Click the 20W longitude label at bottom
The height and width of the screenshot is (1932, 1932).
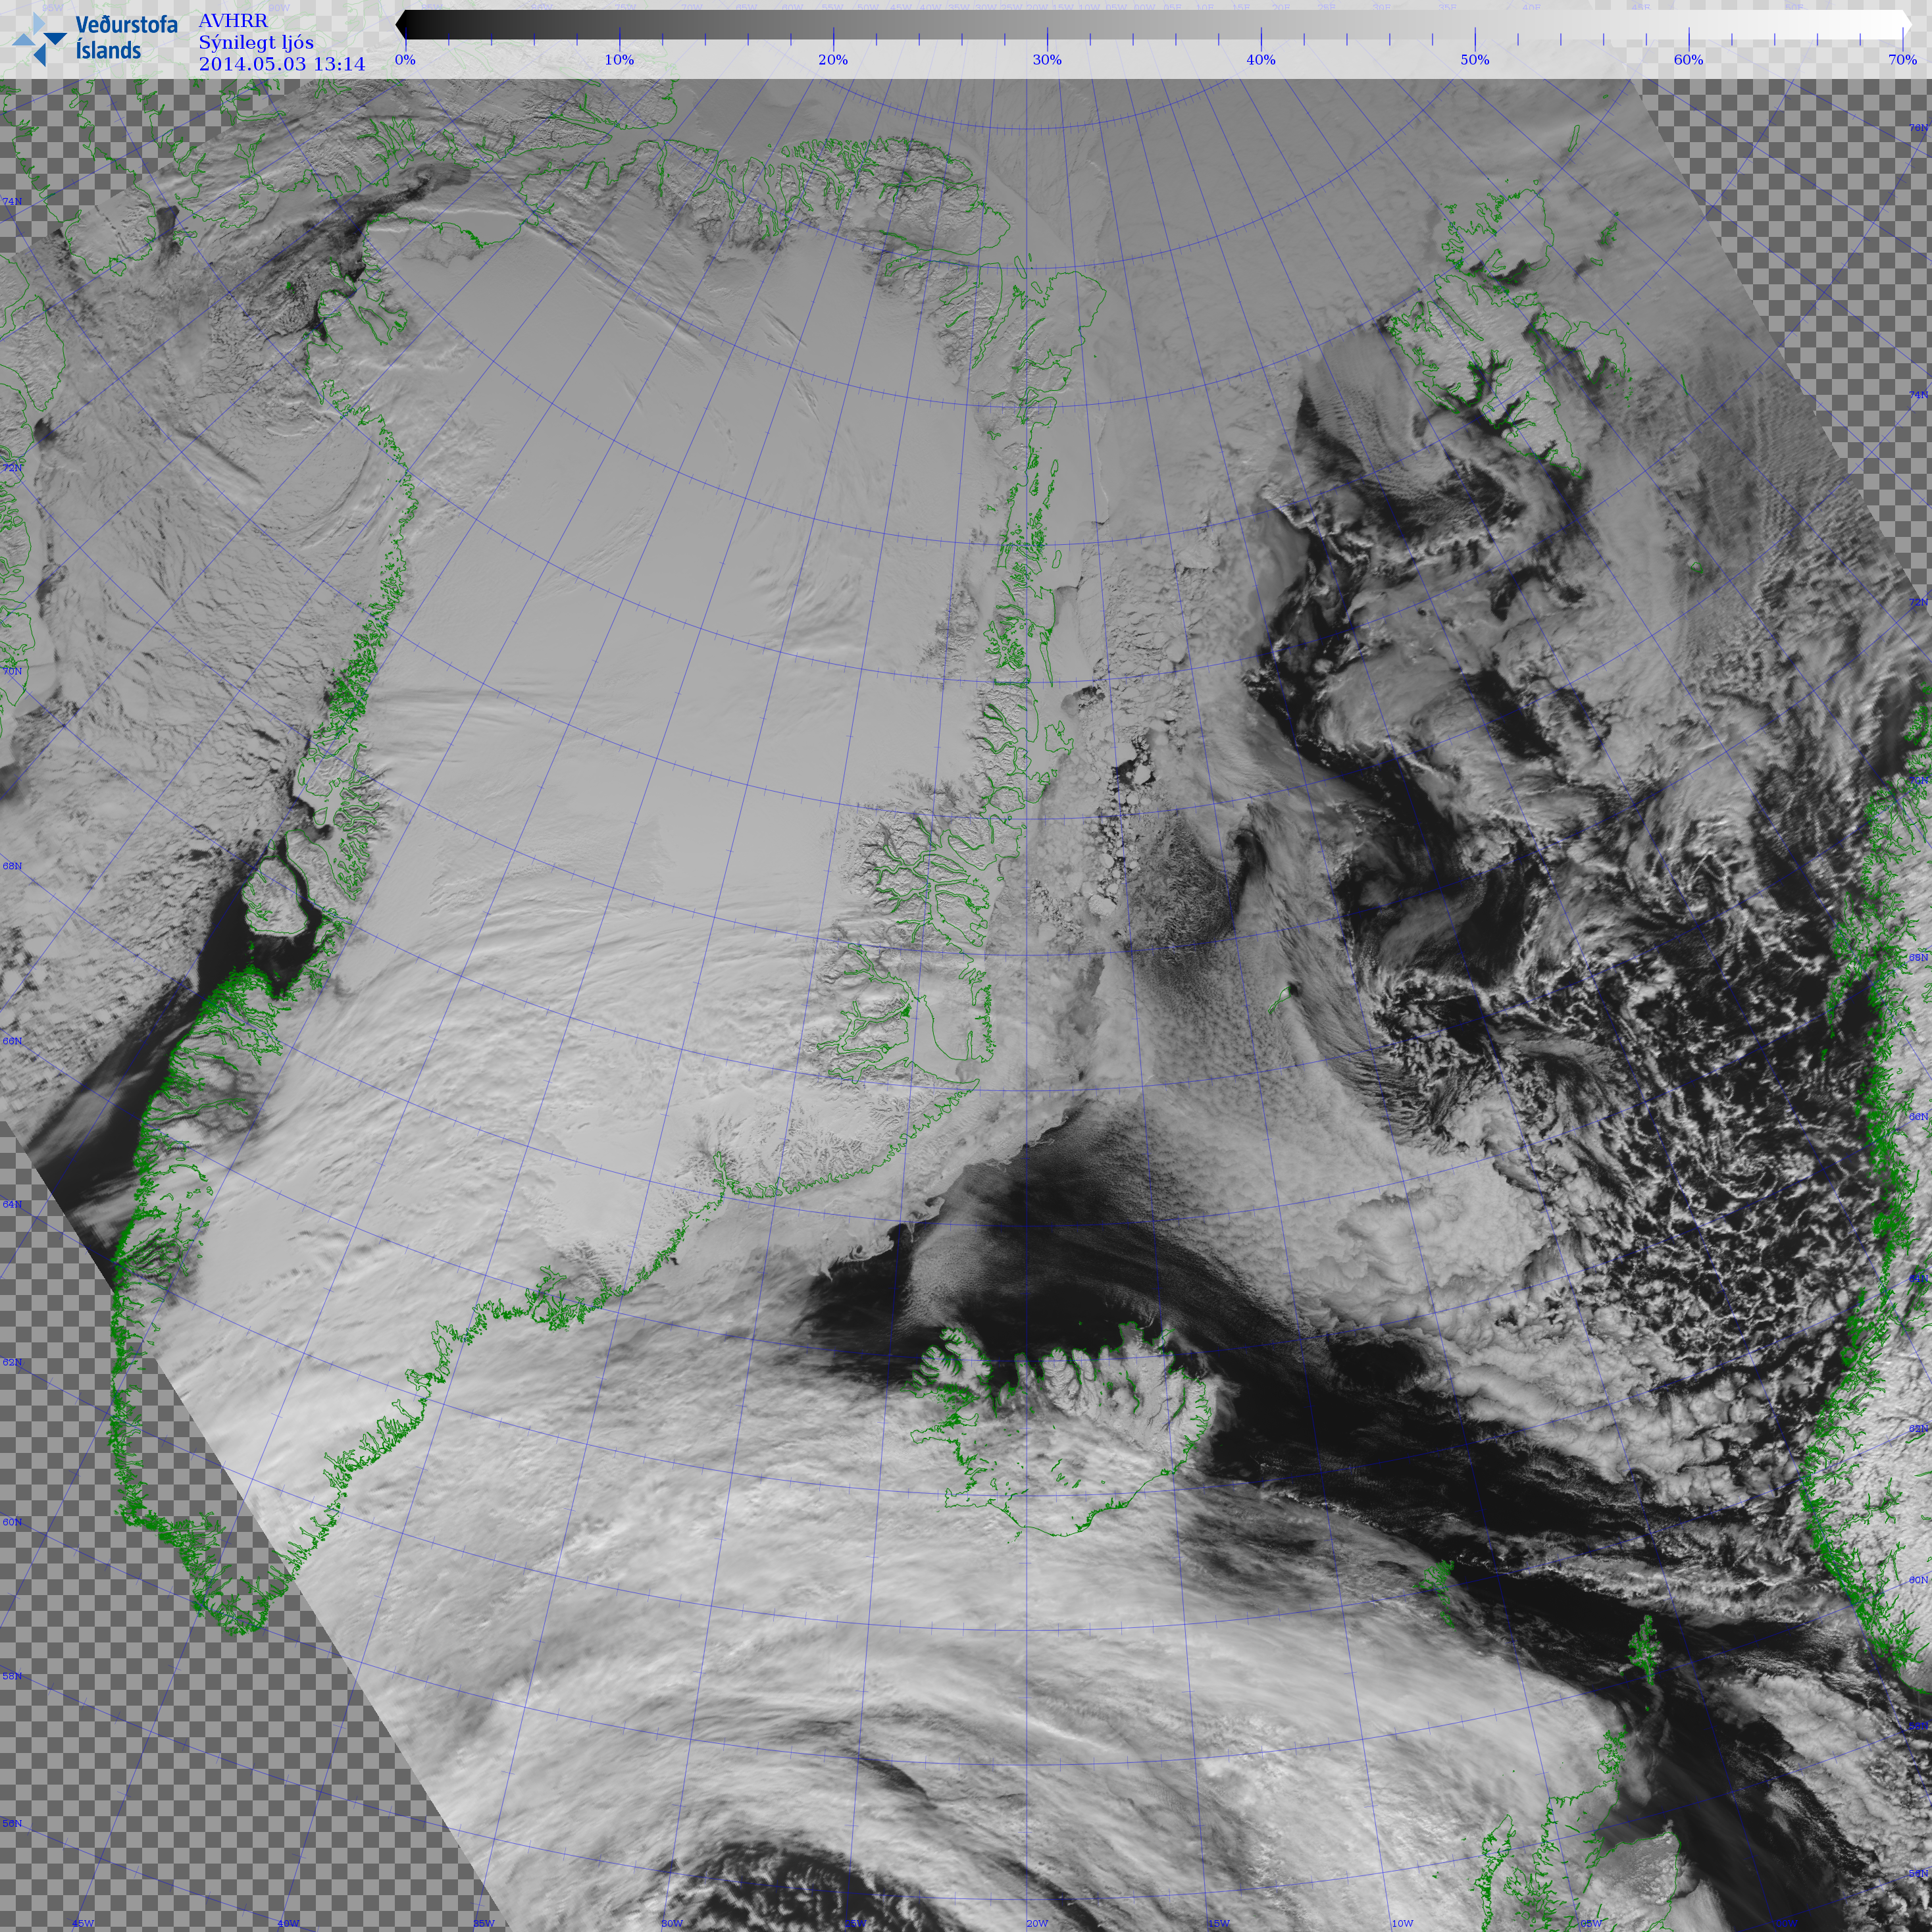[x=1037, y=1923]
